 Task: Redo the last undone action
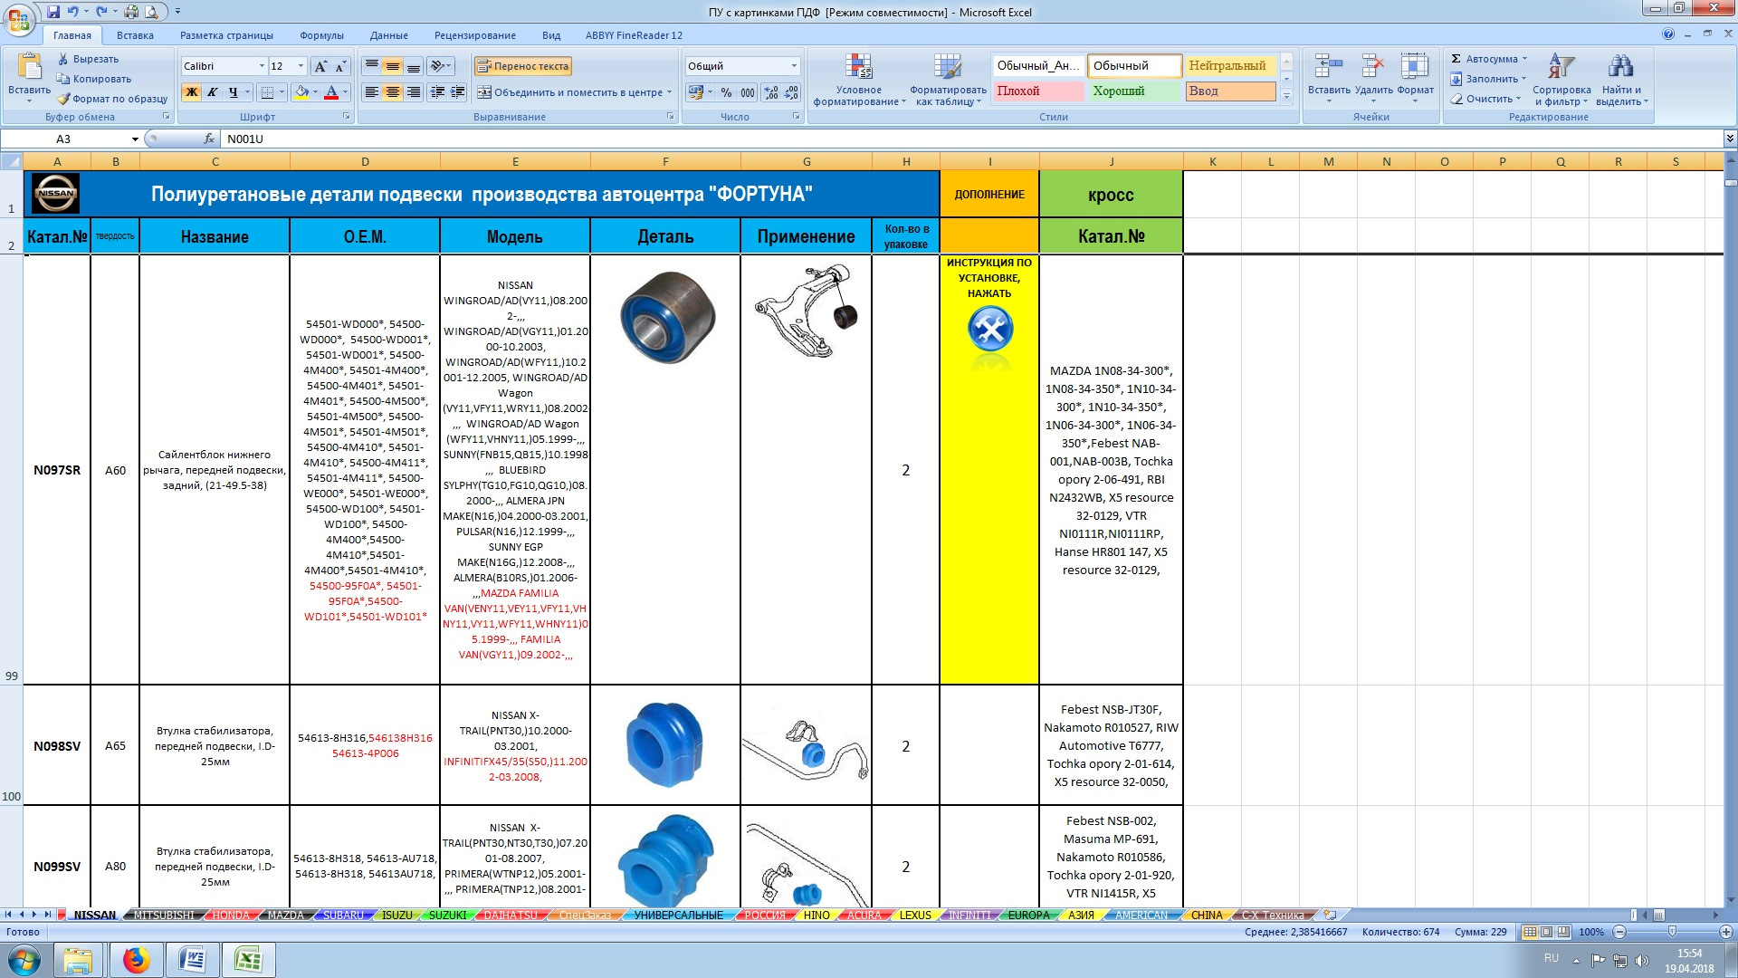tap(101, 12)
